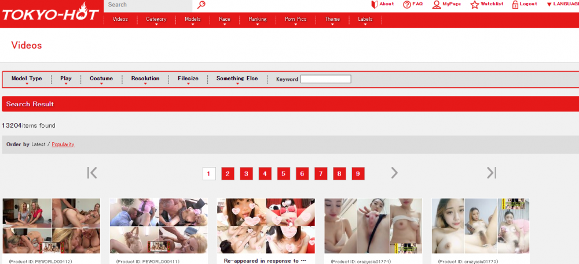Open the Category menu in navigation
This screenshot has height=264, width=579.
tap(156, 20)
